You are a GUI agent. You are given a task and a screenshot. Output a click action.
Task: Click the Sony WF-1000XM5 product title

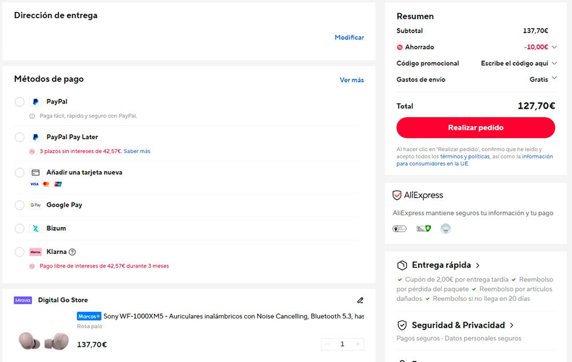click(x=233, y=316)
